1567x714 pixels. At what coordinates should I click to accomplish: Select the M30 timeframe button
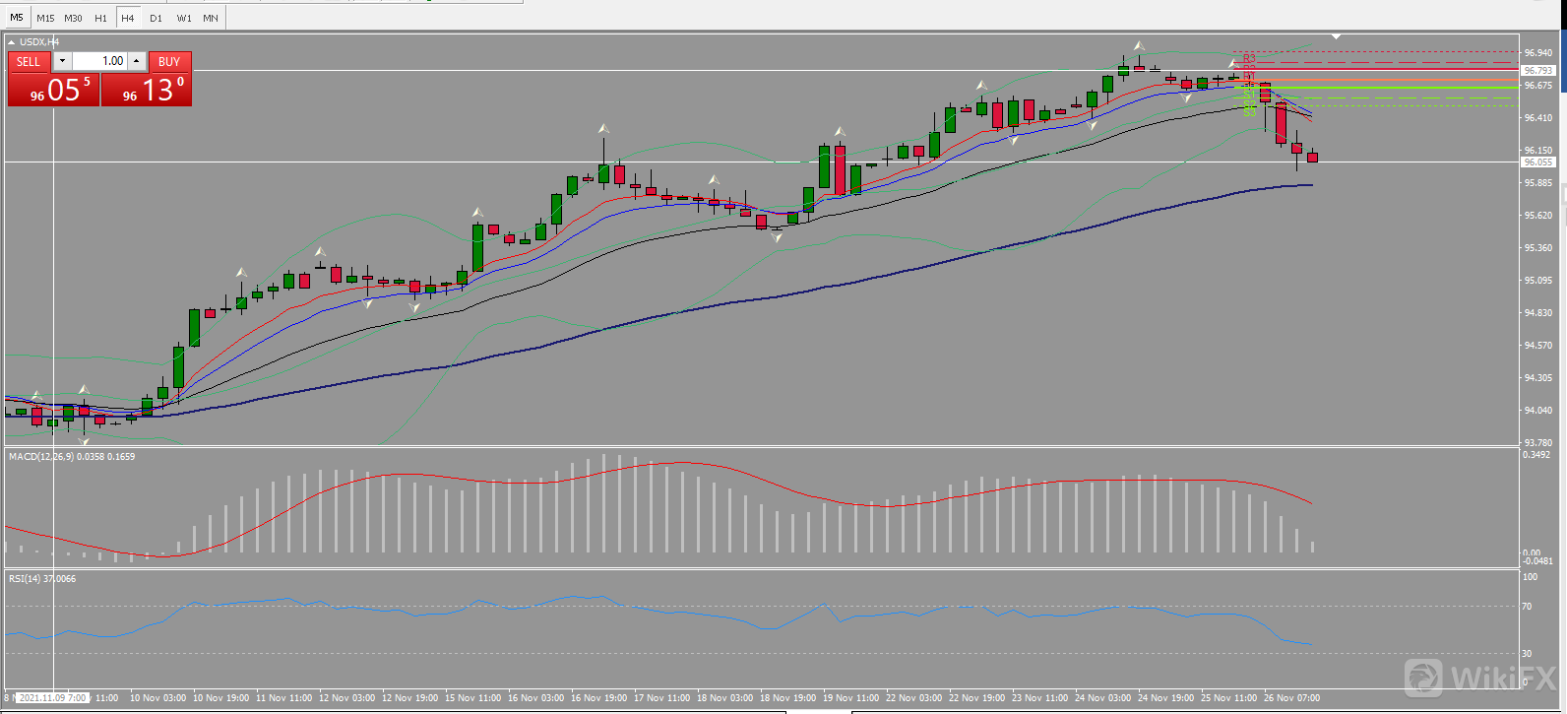[x=73, y=18]
